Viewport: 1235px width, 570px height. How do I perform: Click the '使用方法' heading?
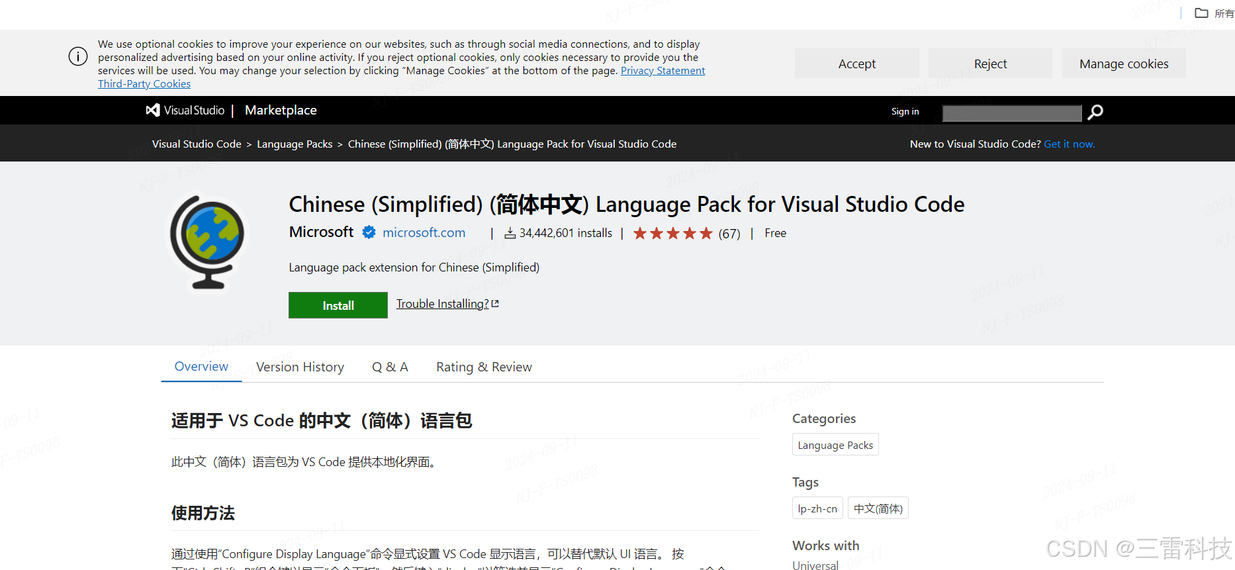[x=203, y=513]
